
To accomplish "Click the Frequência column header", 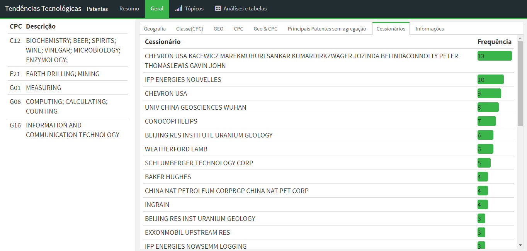I will point(494,42).
